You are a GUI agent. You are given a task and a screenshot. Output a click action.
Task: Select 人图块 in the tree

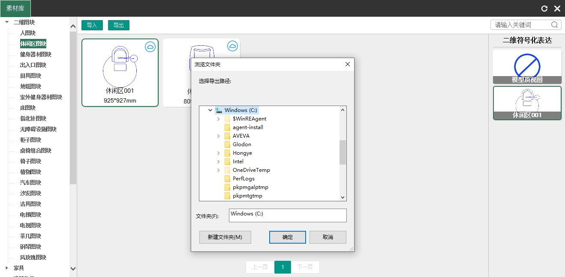click(28, 33)
